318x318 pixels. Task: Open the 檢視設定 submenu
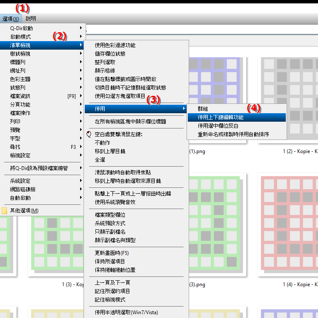pos(42,156)
